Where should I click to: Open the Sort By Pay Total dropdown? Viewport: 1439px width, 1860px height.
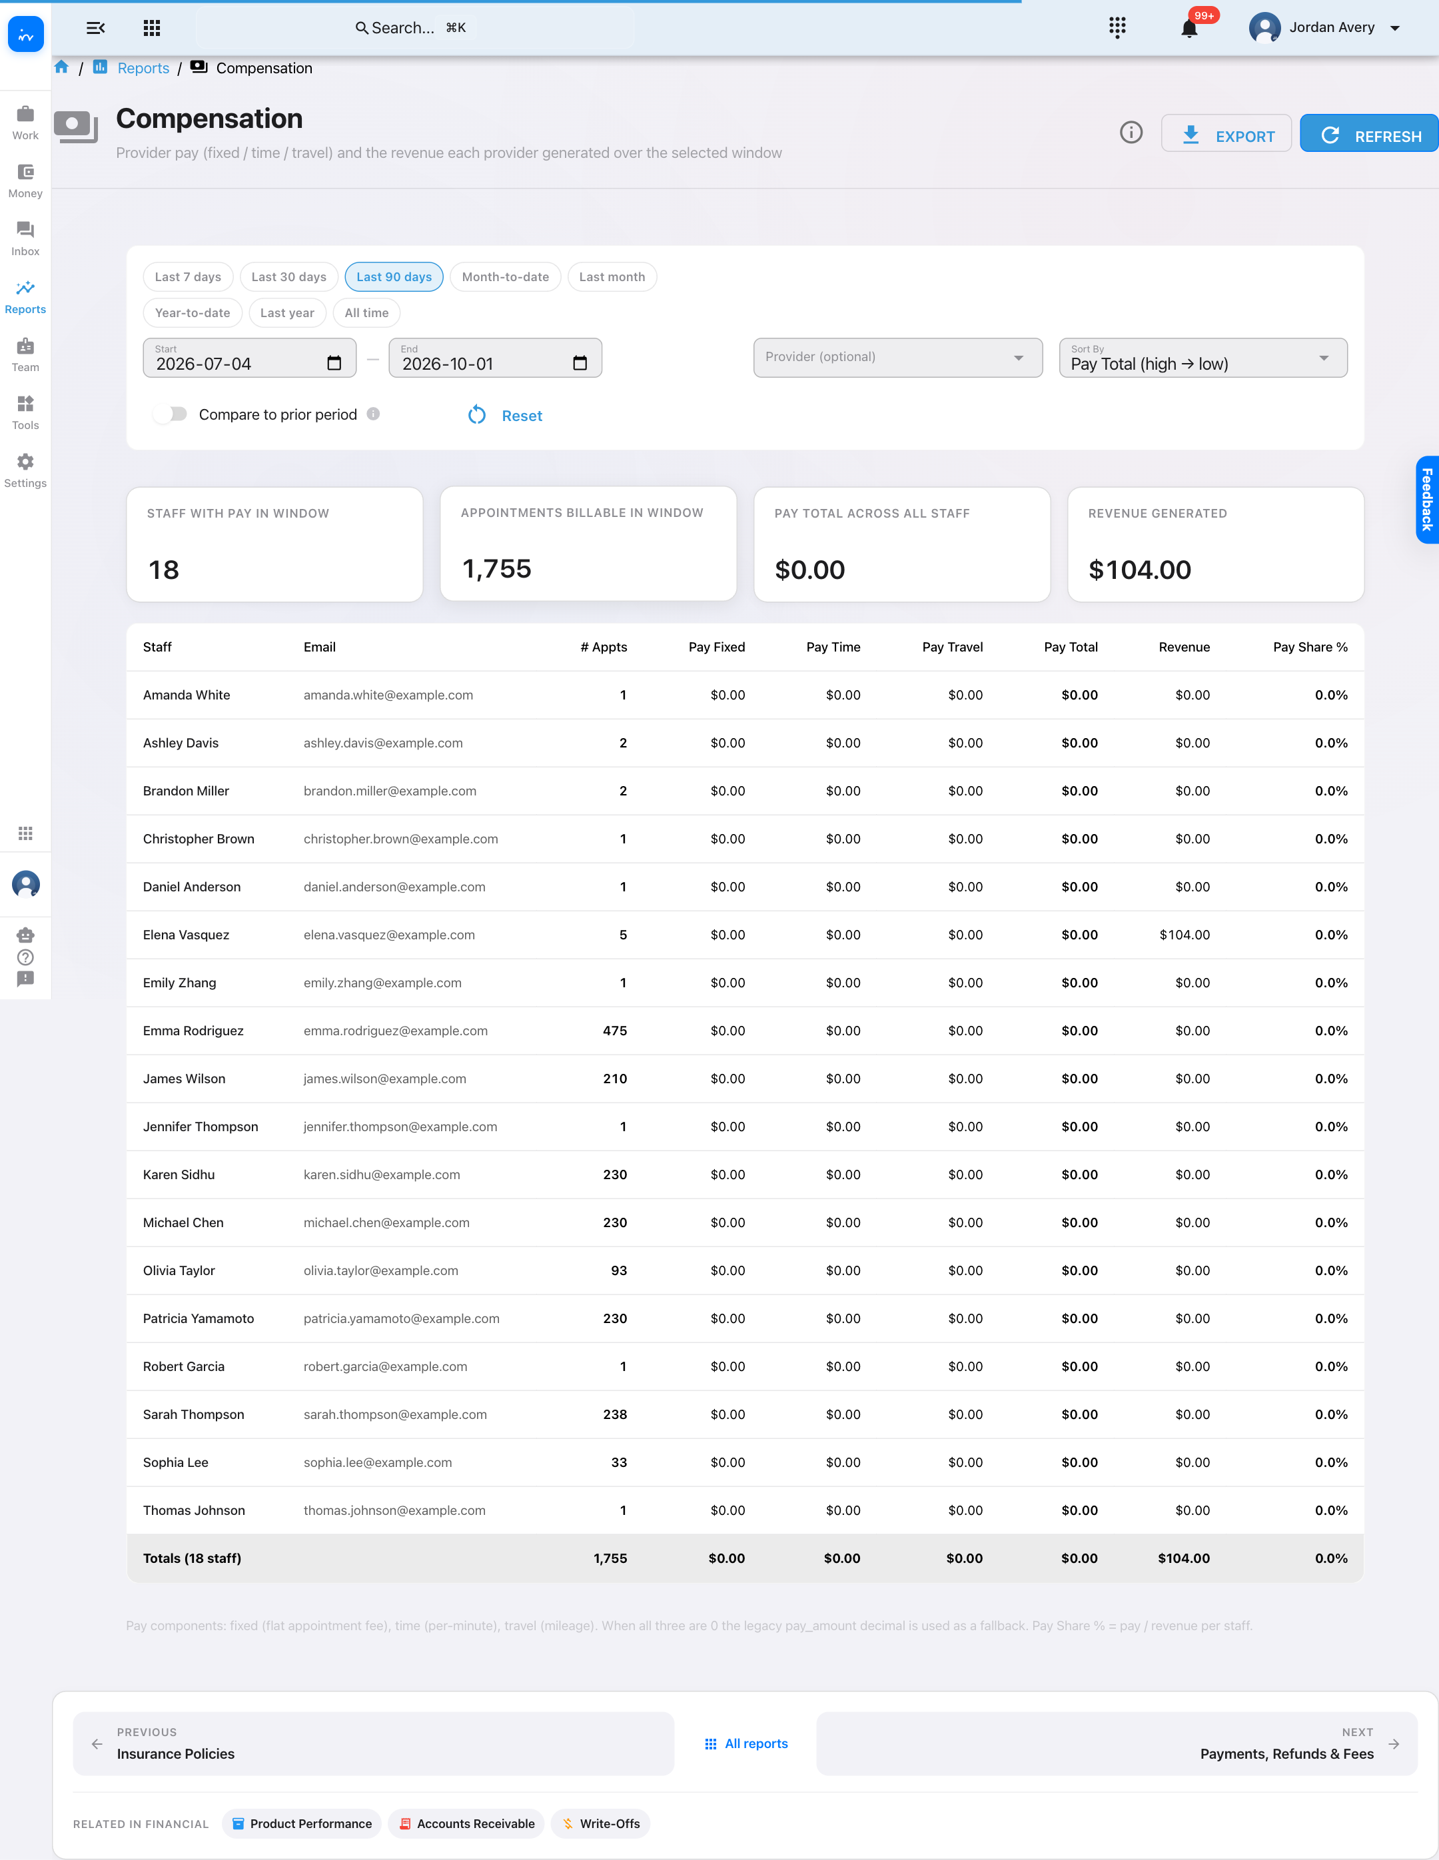tap(1203, 357)
